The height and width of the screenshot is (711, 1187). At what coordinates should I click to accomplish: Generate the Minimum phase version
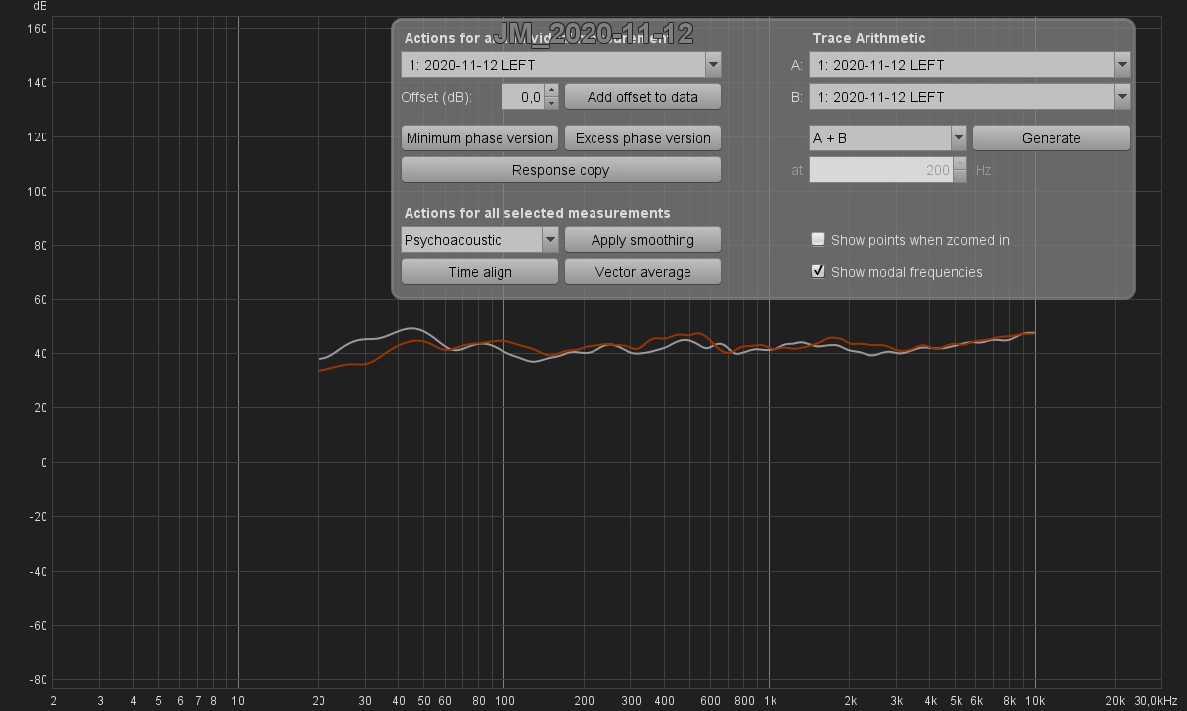[480, 138]
